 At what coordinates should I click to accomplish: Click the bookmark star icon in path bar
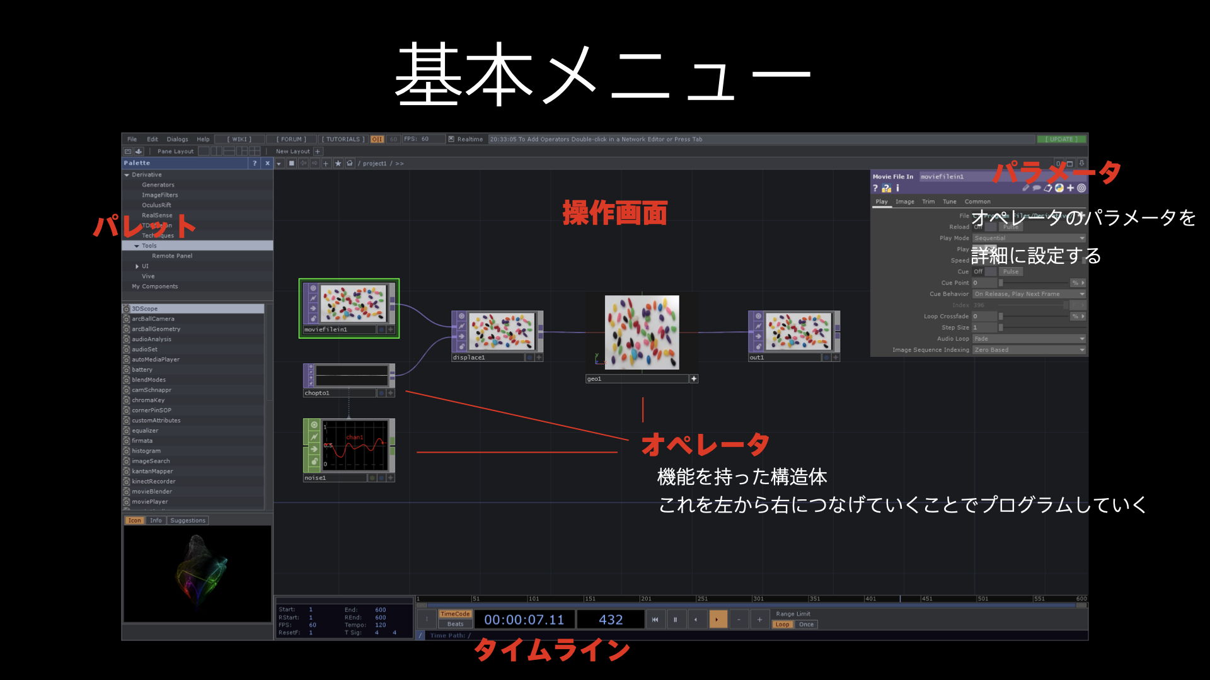pyautogui.click(x=338, y=163)
